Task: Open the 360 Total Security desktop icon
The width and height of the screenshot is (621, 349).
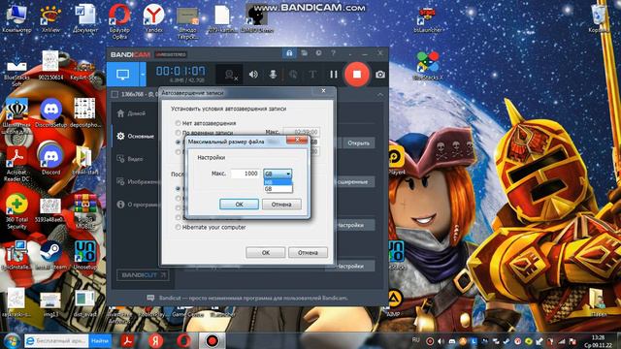Action: [x=16, y=211]
